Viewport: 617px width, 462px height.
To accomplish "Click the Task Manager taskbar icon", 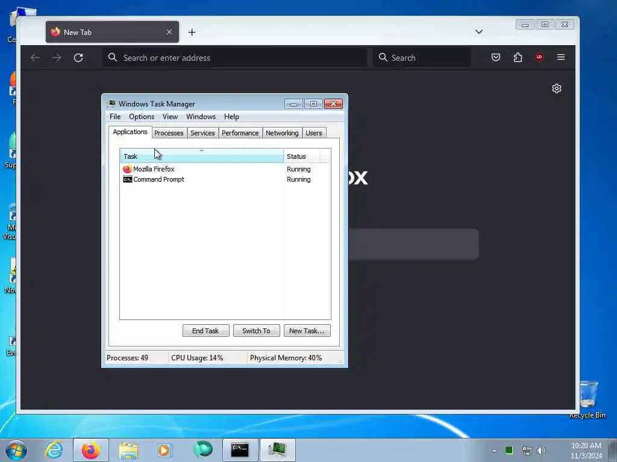I will point(277,450).
